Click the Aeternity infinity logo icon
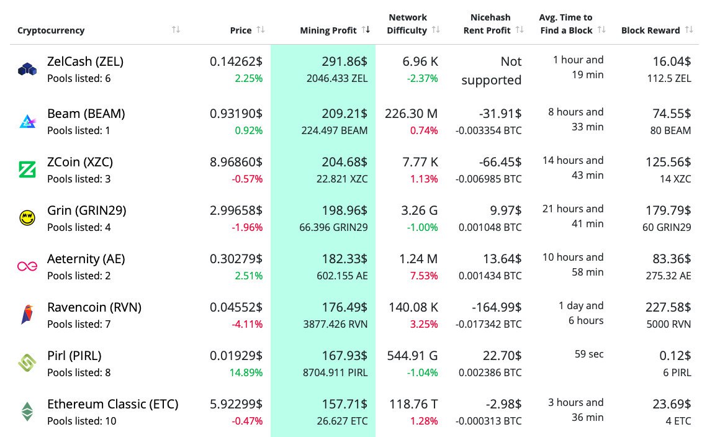This screenshot has width=702, height=437. point(27,266)
